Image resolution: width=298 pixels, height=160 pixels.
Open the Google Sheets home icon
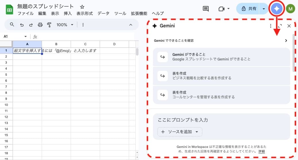(x=9, y=10)
